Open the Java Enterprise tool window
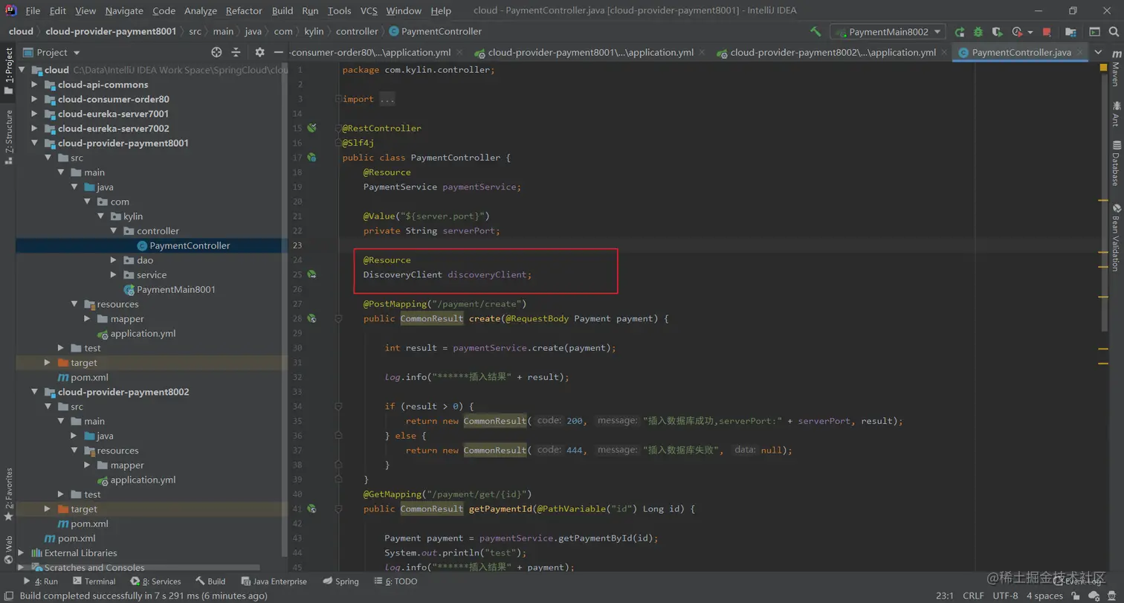 click(274, 581)
